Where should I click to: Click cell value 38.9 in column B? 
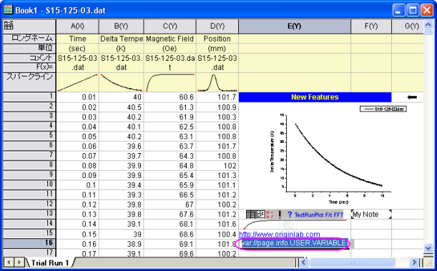tap(122, 244)
